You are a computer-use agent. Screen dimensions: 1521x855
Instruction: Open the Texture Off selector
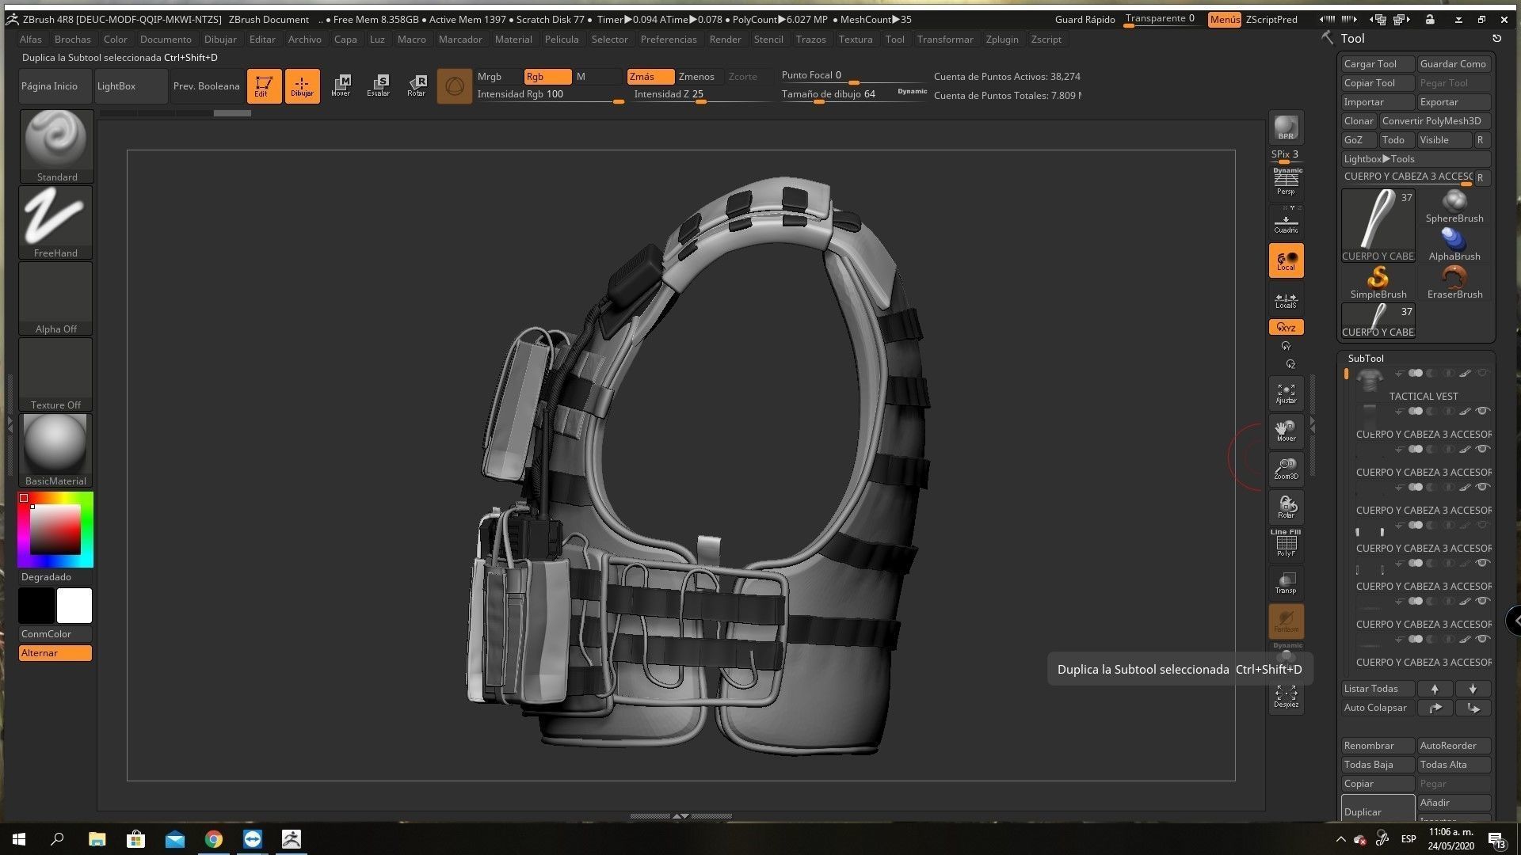tap(56, 374)
